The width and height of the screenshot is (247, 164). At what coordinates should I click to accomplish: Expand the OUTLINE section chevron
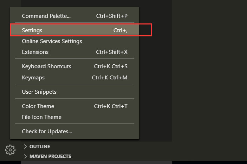pos(25,147)
